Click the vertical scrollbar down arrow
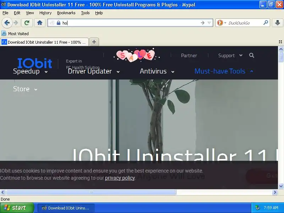284x213 pixels. pos(281,186)
